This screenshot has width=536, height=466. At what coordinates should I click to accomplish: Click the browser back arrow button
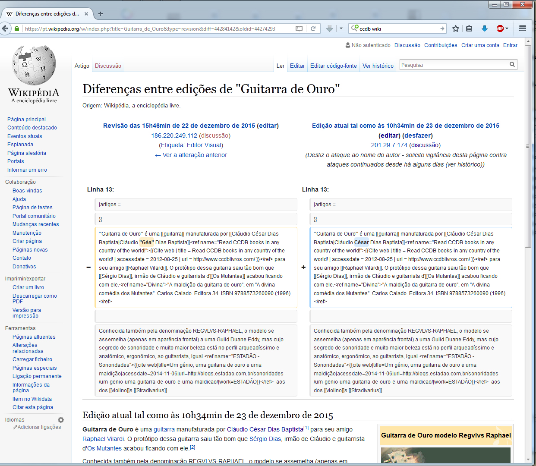[x=5, y=28]
